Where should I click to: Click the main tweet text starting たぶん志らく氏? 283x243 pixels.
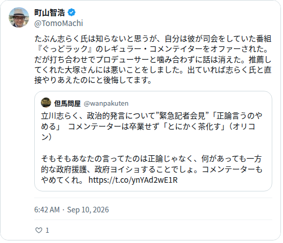pos(153,60)
